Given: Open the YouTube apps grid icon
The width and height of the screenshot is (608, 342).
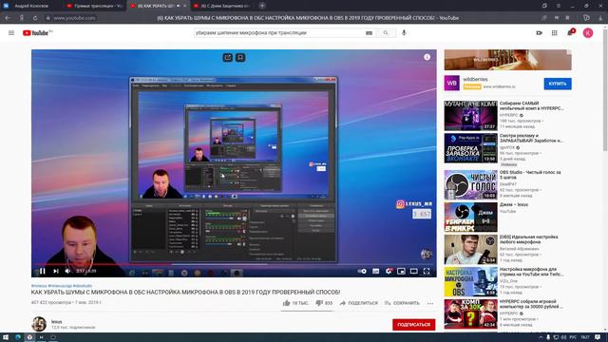Looking at the screenshot, I should click(x=554, y=33).
